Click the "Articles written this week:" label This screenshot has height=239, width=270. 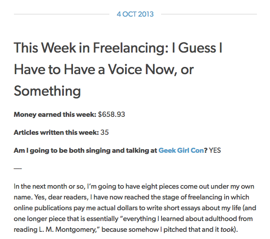pos(56,133)
